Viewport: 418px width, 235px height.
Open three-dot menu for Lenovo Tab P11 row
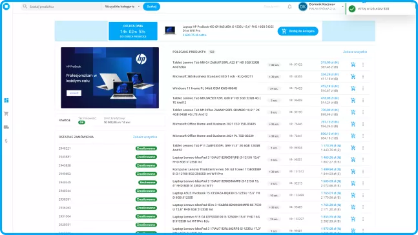tap(363, 148)
